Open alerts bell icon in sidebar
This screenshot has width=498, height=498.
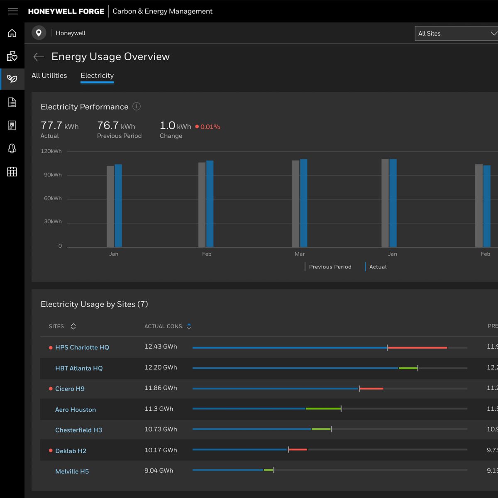click(12, 149)
